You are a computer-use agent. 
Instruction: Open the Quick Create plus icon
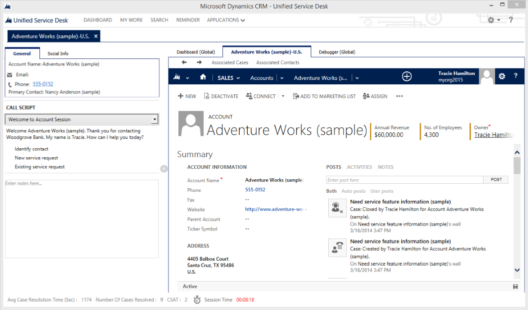tap(407, 77)
